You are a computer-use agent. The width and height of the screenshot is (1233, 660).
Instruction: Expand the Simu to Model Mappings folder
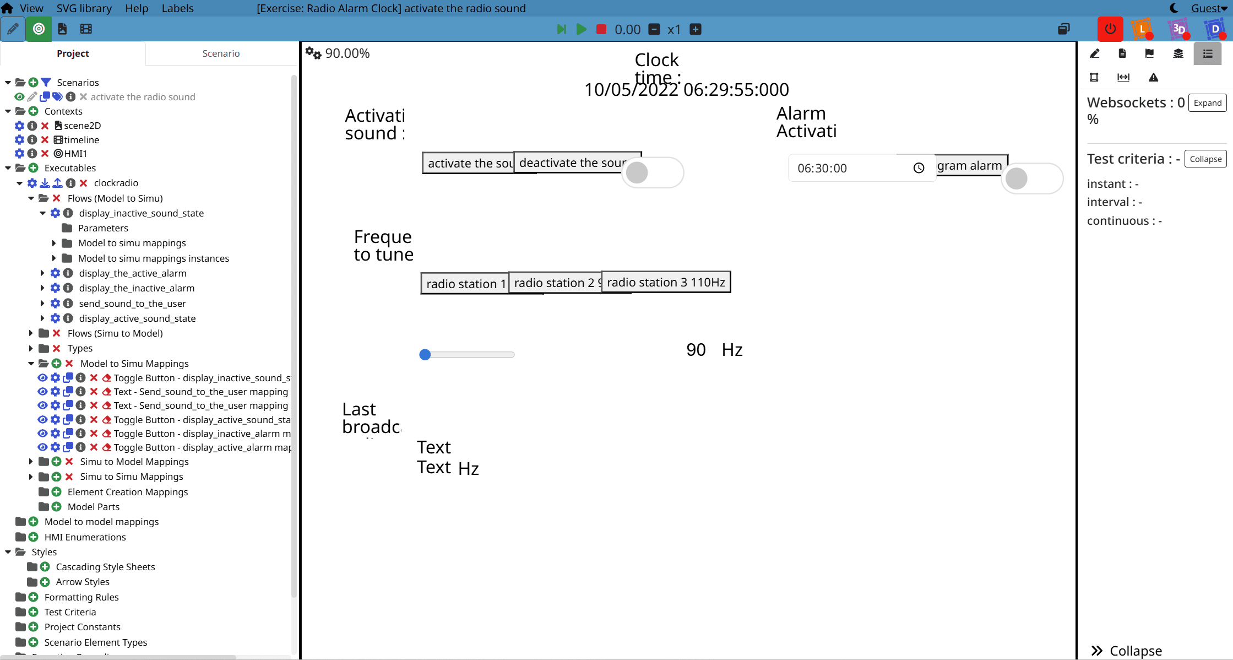[31, 462]
